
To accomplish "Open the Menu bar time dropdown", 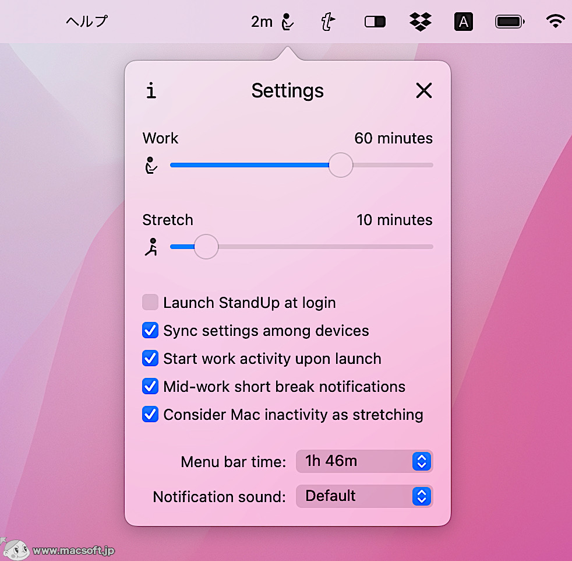I will [x=364, y=461].
